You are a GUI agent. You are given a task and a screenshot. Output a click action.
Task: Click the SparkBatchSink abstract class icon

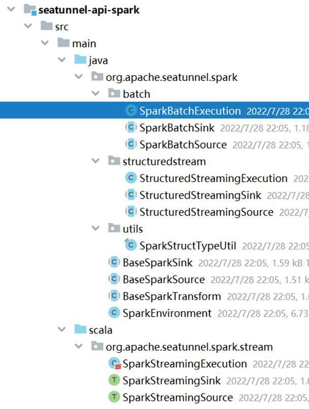click(x=131, y=127)
